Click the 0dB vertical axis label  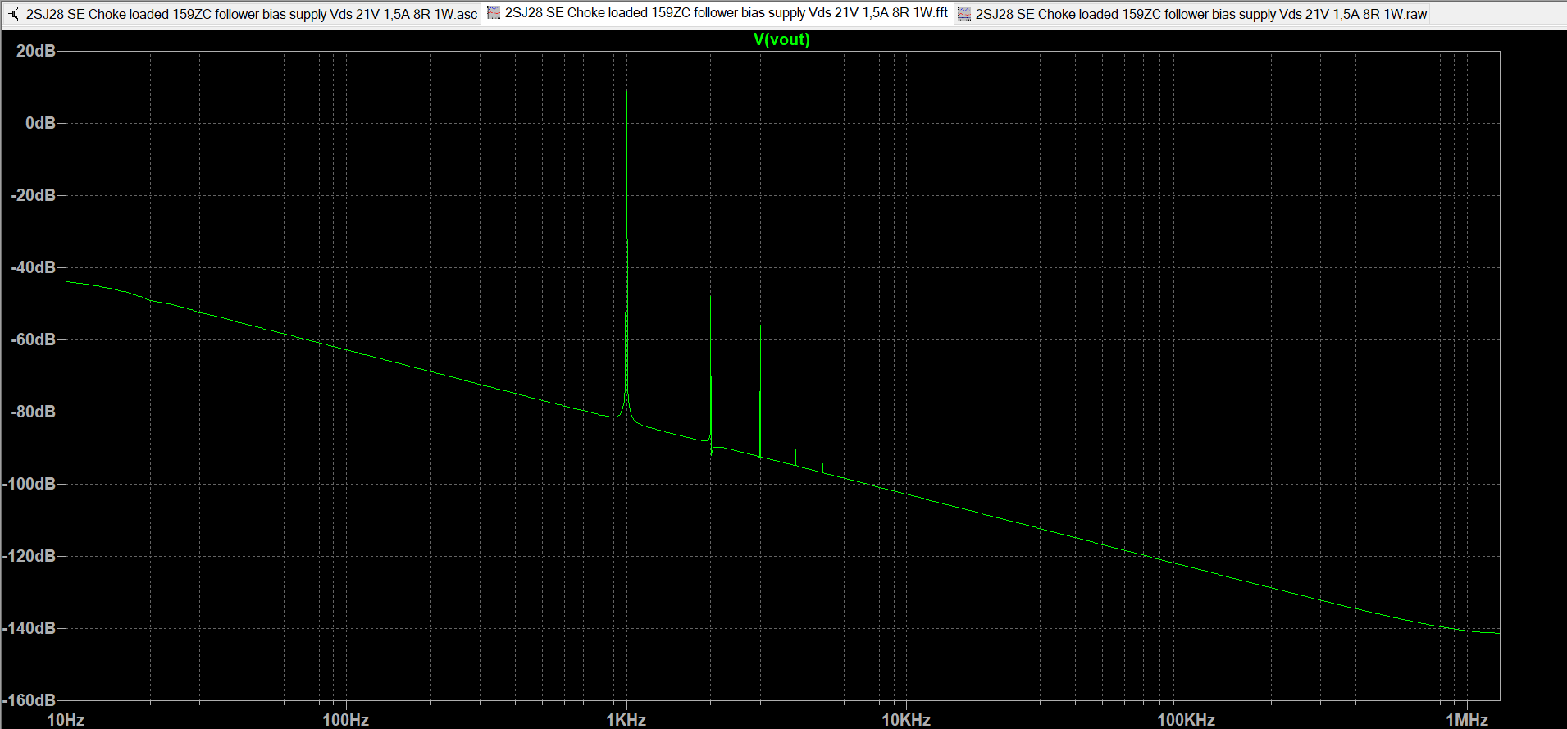[40, 123]
